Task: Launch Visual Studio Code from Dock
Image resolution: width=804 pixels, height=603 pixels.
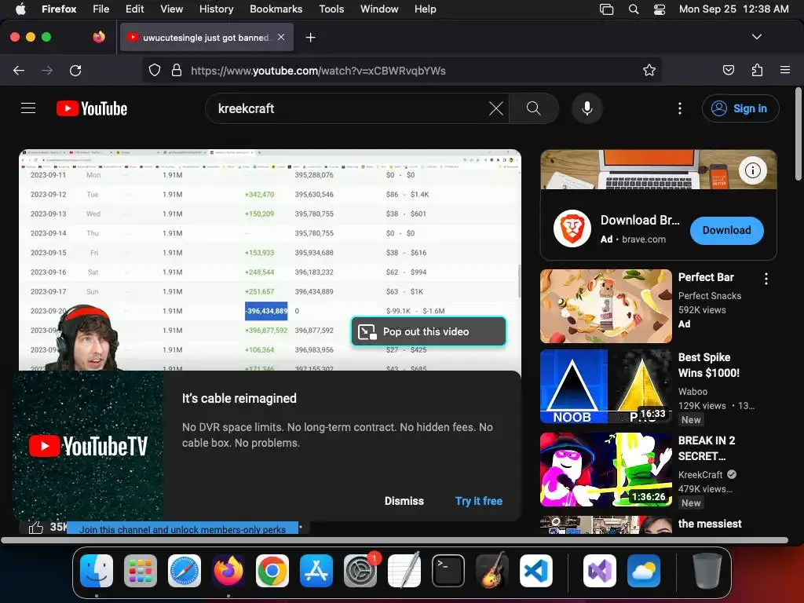Action: coord(535,571)
